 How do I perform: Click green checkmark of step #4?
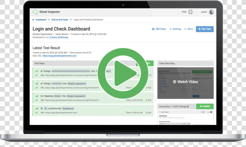tap(37, 112)
